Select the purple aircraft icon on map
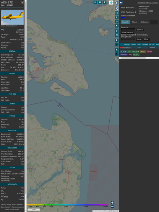The height and width of the screenshot is (212, 159). click(60, 105)
